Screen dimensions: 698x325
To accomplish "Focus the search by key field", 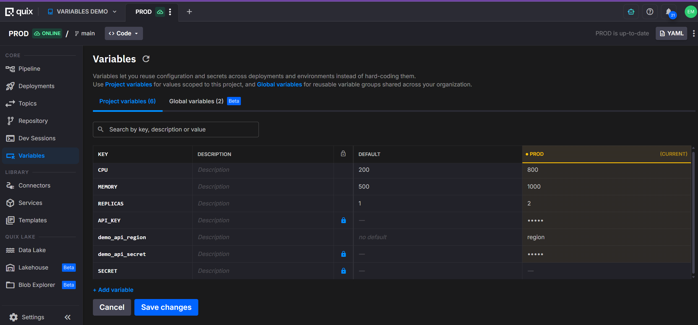I will click(x=176, y=130).
